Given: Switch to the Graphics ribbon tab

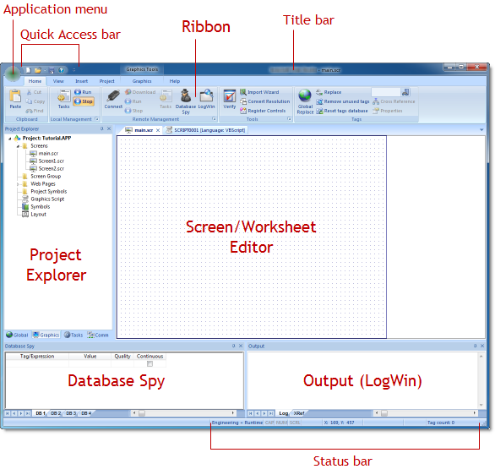Looking at the screenshot, I should click(142, 81).
